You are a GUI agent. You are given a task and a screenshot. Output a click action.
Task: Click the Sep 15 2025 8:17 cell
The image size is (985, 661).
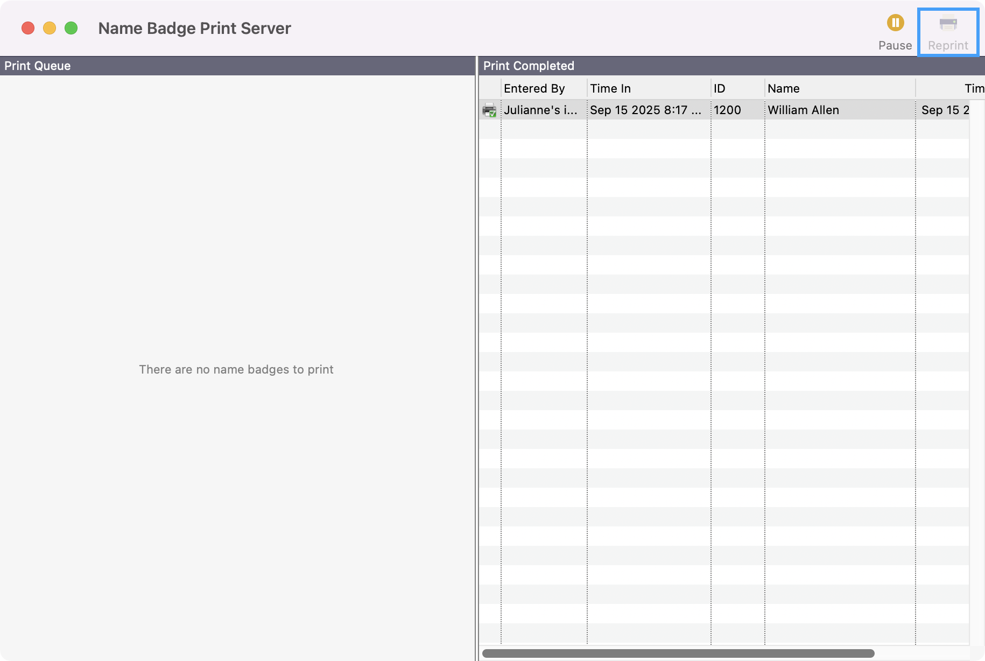pos(645,110)
